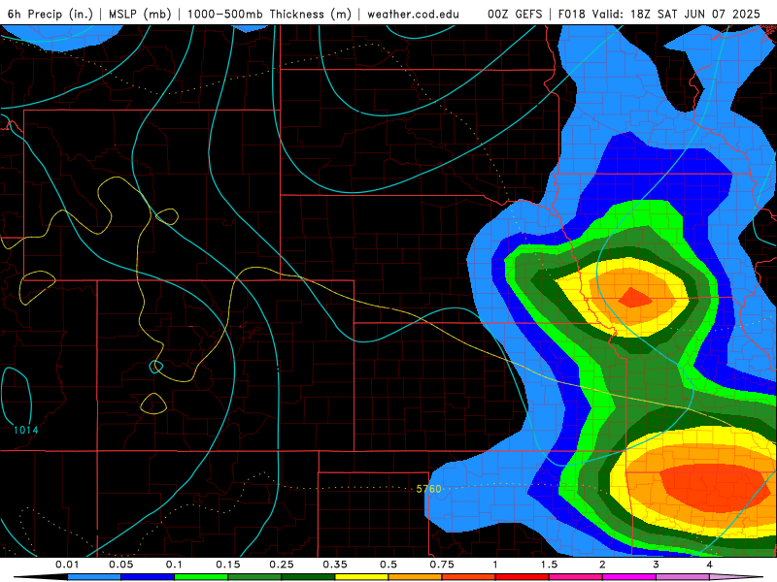Click the '0.15' legend label
Image resolution: width=777 pixels, height=582 pixels.
point(228,565)
